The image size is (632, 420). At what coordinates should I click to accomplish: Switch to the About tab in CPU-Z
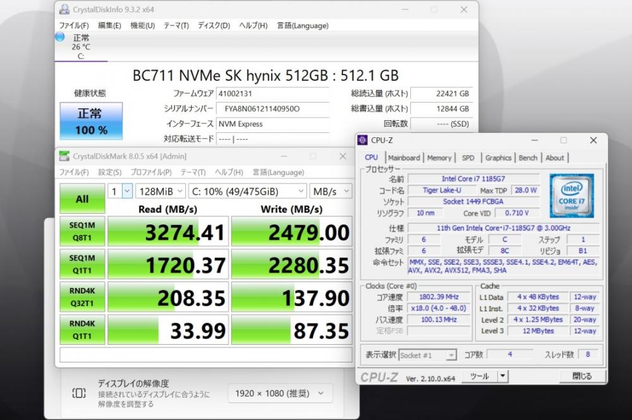[x=555, y=157]
